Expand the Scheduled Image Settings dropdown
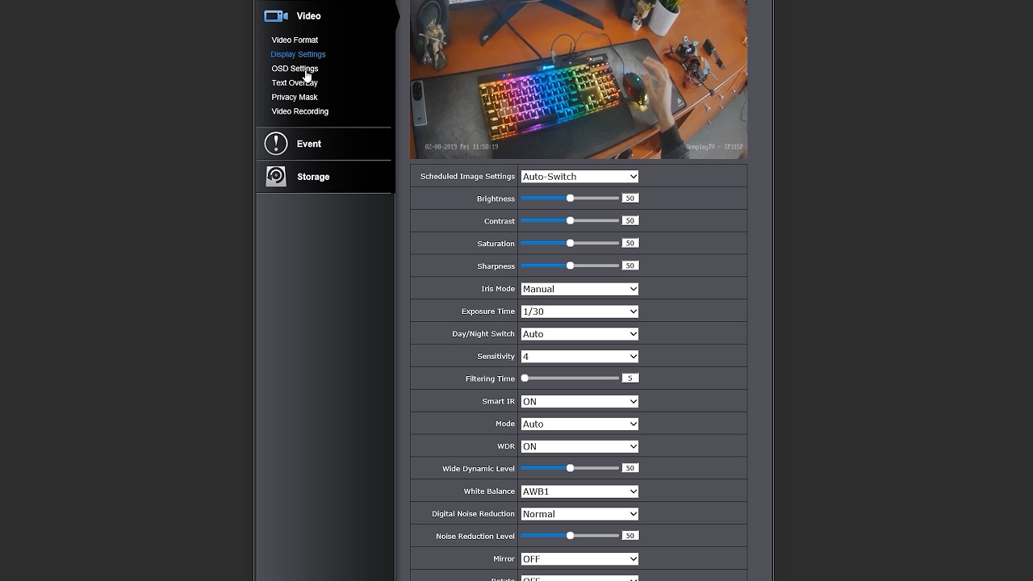Image resolution: width=1033 pixels, height=581 pixels. pyautogui.click(x=579, y=177)
